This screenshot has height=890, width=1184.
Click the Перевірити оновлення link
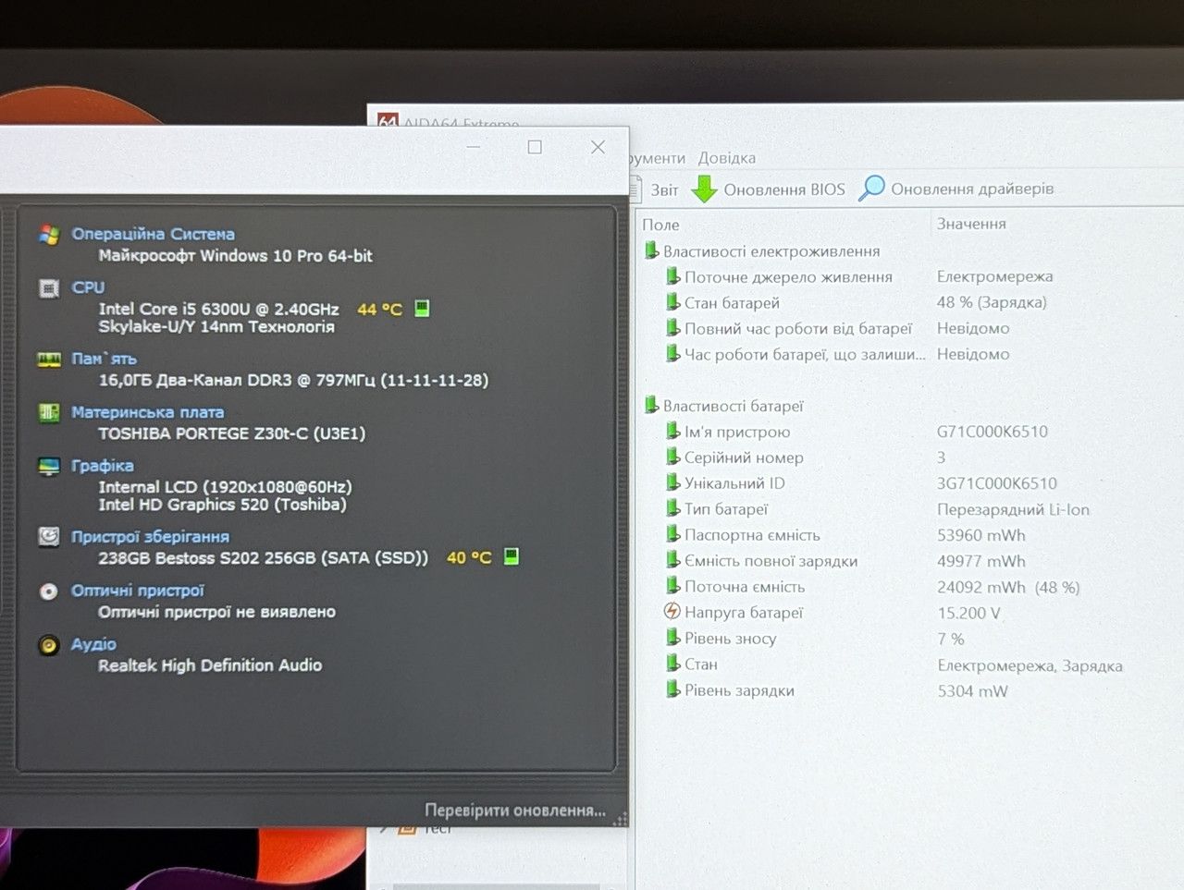tap(515, 811)
